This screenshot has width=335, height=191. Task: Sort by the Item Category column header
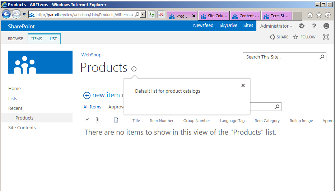pyautogui.click(x=267, y=121)
